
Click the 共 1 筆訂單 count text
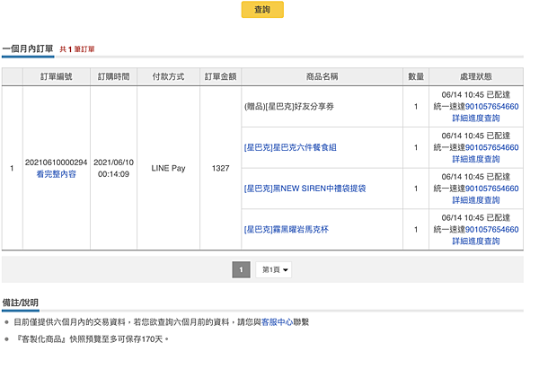click(77, 49)
